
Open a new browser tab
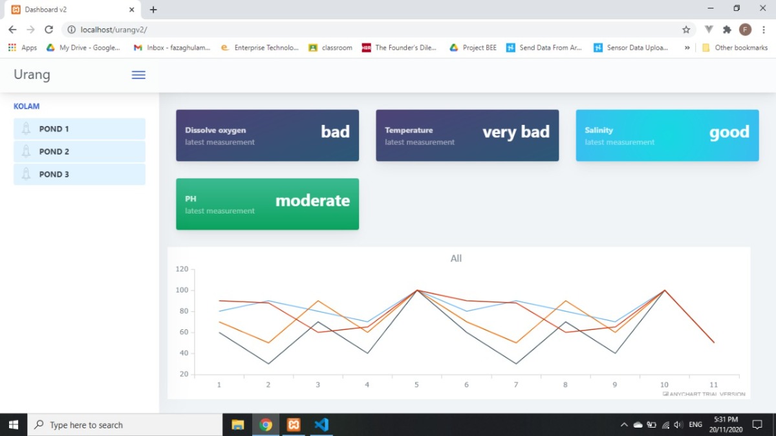pyautogui.click(x=153, y=10)
